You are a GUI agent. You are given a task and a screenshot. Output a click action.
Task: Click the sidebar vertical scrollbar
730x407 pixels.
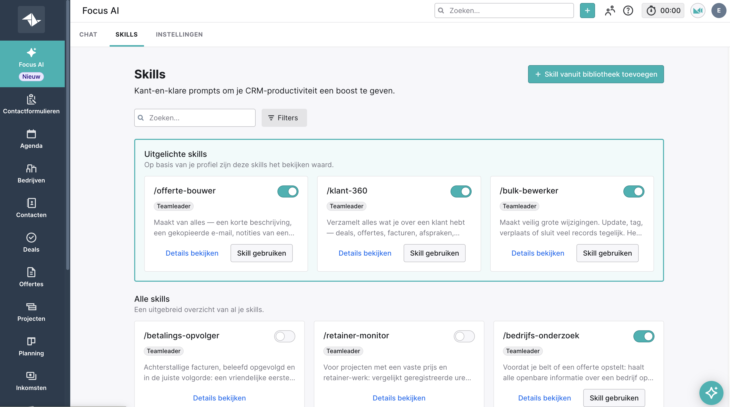(x=68, y=135)
